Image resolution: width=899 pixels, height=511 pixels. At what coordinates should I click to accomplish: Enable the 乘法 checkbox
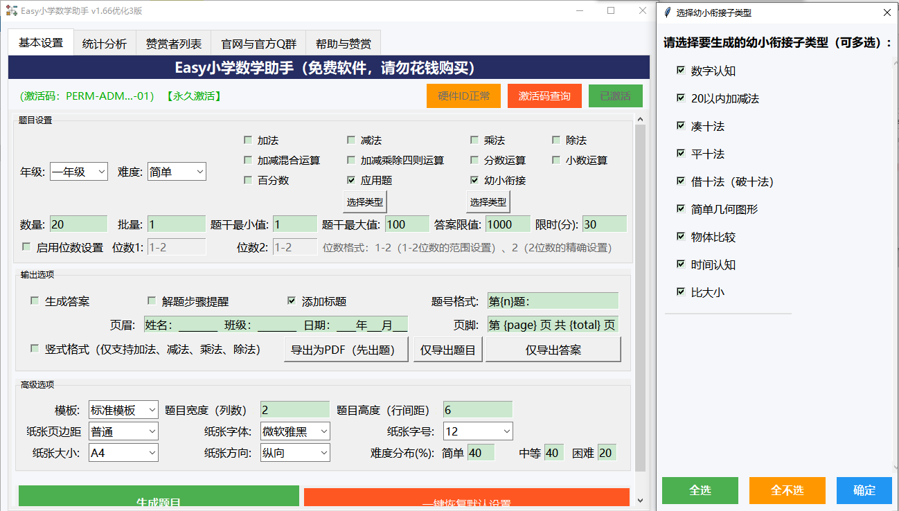click(474, 140)
